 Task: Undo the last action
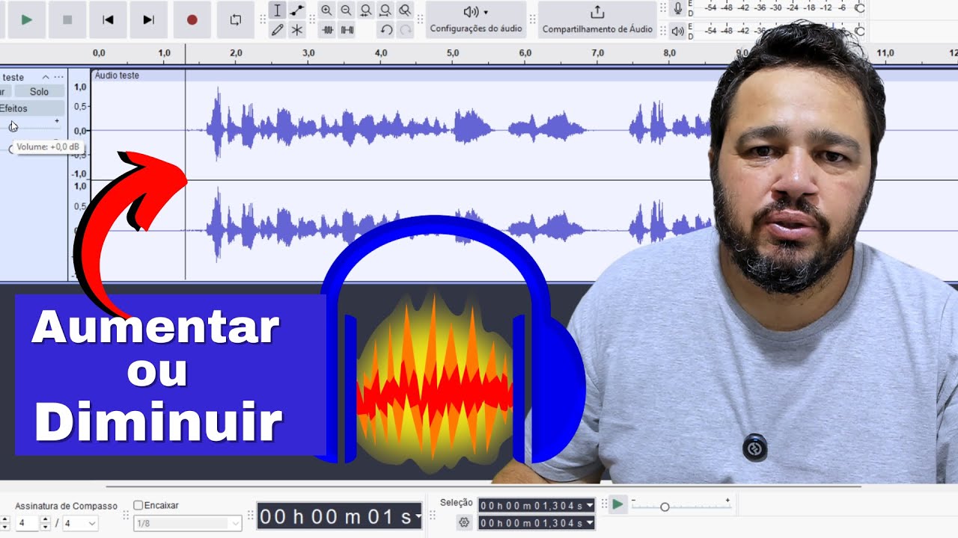[x=386, y=30]
